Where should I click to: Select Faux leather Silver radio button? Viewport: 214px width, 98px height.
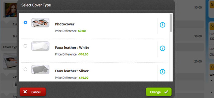(x=25, y=69)
